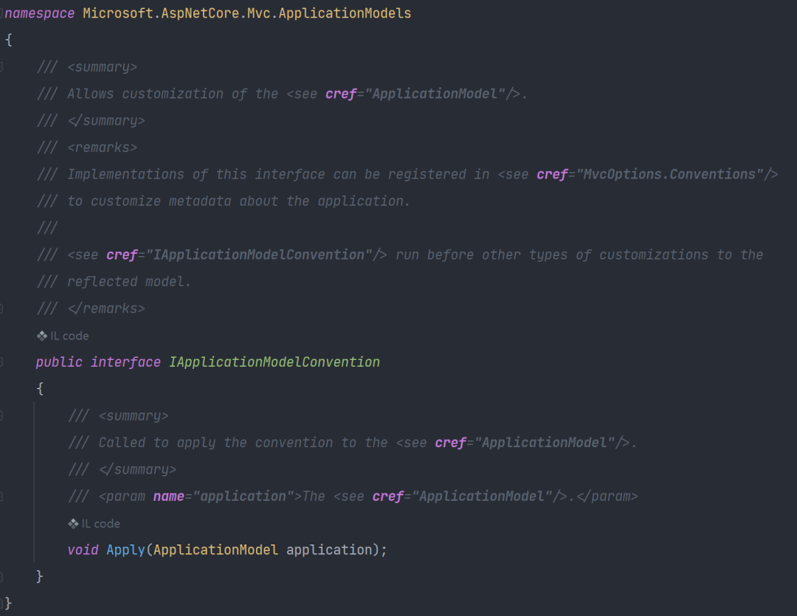Click the interface keyword
This screenshot has width=797, height=616.
125,362
